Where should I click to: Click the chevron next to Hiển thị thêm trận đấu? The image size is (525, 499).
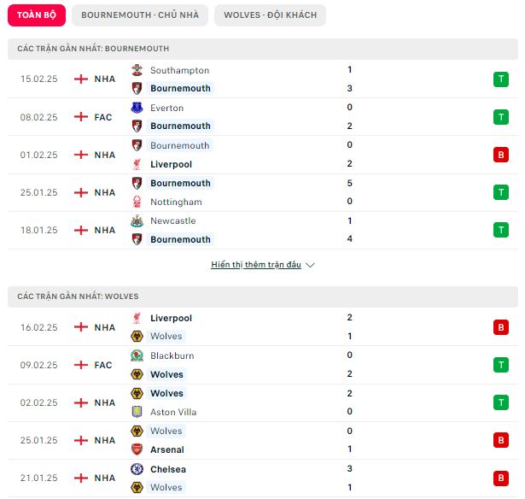310,265
